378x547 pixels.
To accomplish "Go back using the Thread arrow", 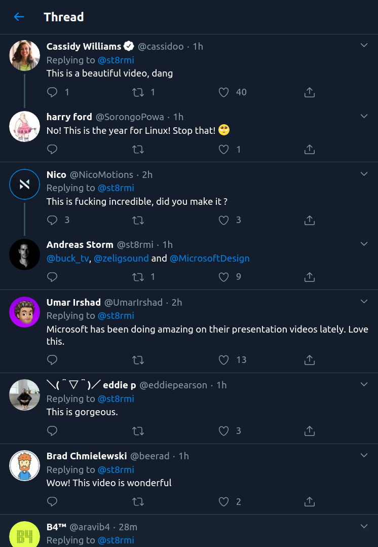I will (19, 17).
